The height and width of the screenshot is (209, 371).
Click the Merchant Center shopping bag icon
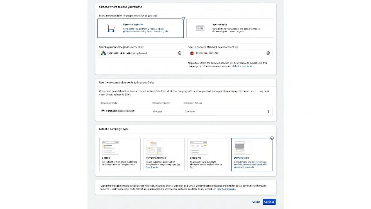[x=192, y=53]
